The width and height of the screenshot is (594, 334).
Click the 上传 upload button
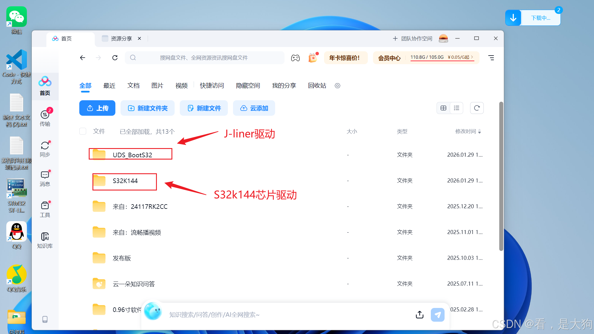(x=97, y=108)
